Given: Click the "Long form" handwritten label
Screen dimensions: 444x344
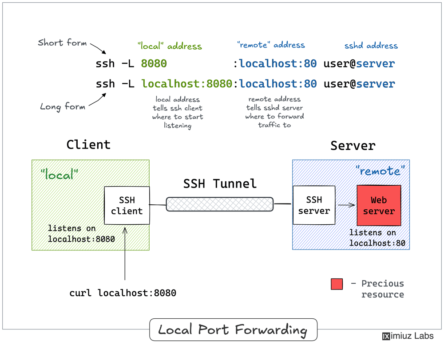Looking at the screenshot, I should 63,106.
